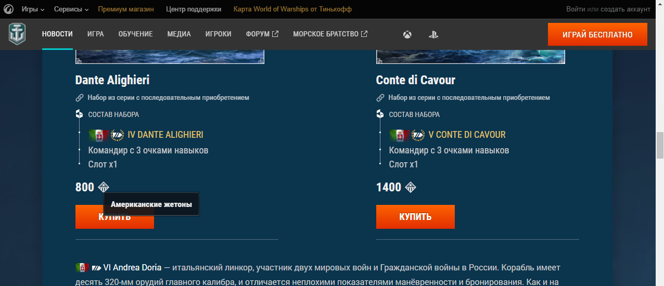664x286 pixels.
Task: Click Italian flag icon beside V CONTE DI CAVOUR
Action: pos(400,135)
